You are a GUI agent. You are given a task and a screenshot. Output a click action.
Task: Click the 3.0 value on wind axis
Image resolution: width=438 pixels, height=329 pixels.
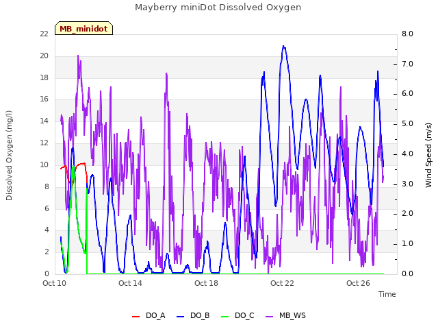(x=408, y=184)
